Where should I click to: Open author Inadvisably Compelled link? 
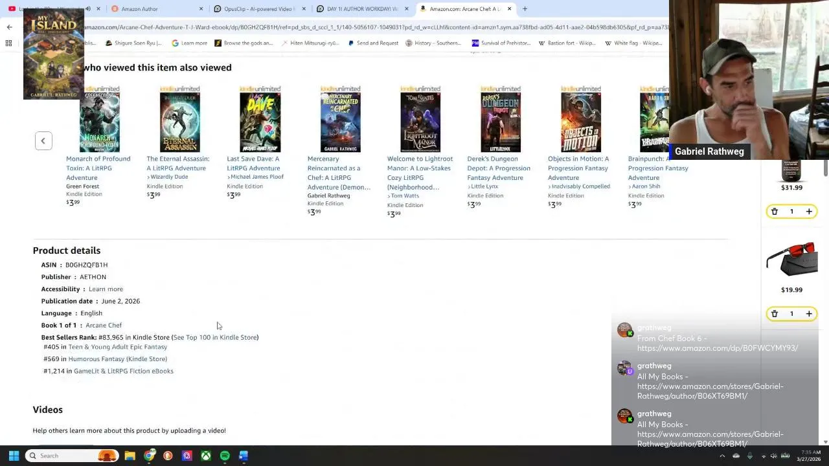581,186
